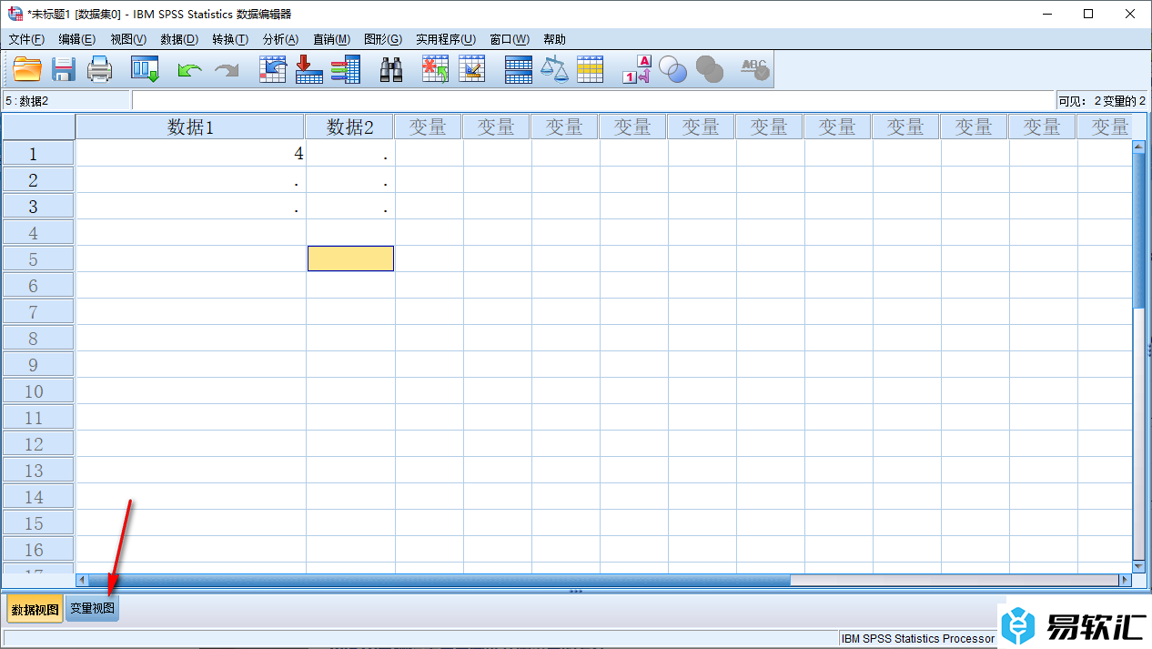Image resolution: width=1152 pixels, height=649 pixels.
Task: Run spell check with the ABC icon
Action: pyautogui.click(x=755, y=69)
